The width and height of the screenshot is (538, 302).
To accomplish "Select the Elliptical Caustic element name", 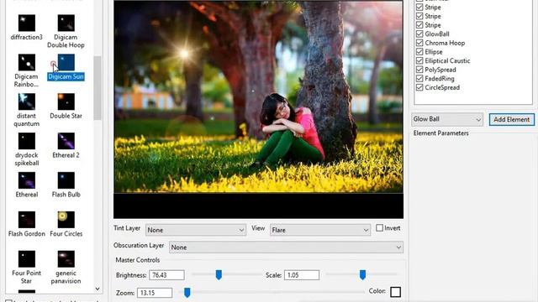I will 447,61.
